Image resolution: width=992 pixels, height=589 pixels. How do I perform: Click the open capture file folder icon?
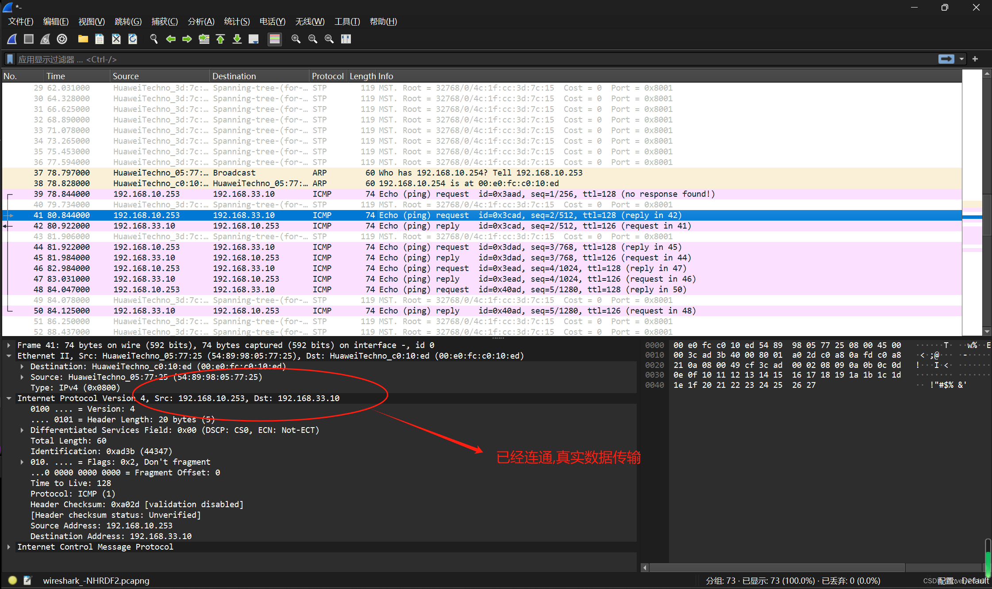tap(83, 39)
